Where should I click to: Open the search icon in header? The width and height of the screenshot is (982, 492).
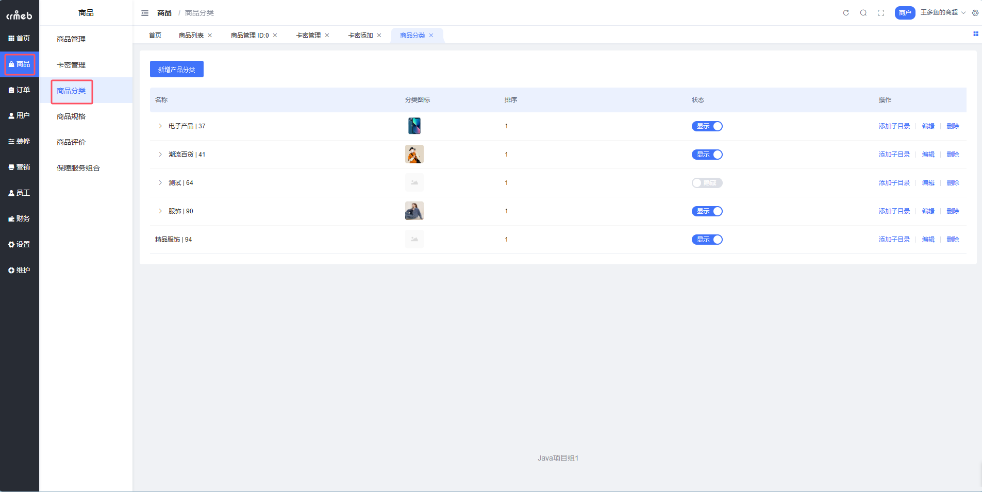pyautogui.click(x=863, y=13)
